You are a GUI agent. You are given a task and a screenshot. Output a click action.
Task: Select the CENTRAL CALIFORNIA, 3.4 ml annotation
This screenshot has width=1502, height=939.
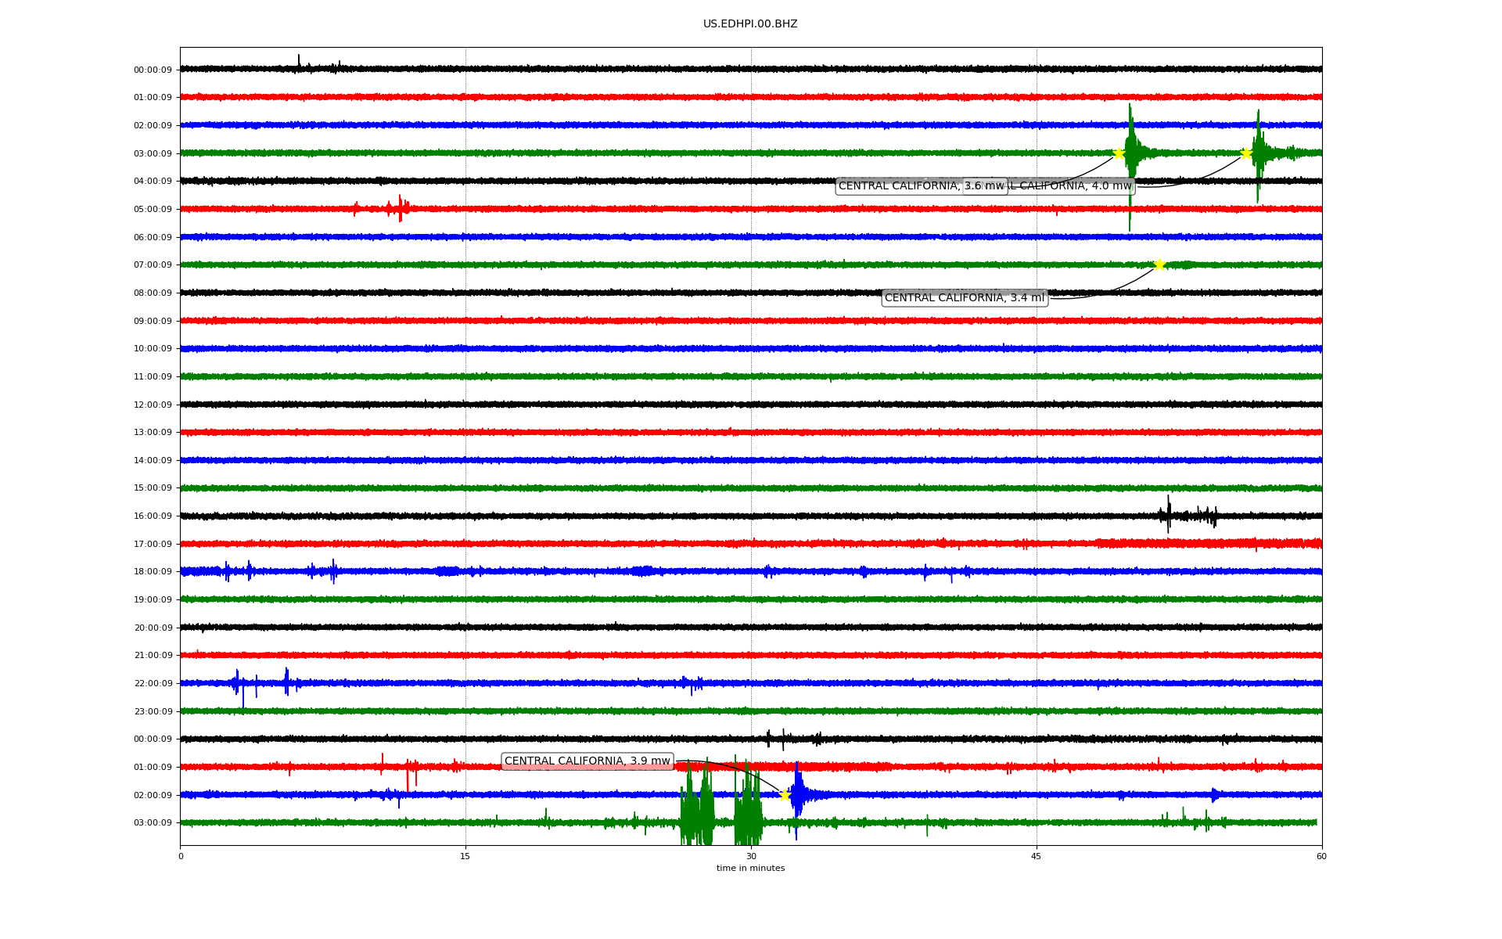(964, 298)
